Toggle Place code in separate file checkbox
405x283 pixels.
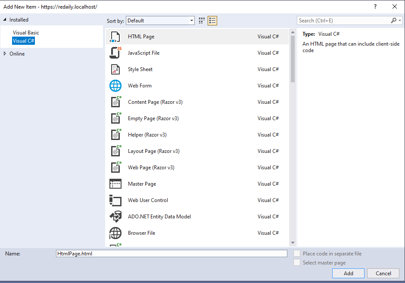296,254
